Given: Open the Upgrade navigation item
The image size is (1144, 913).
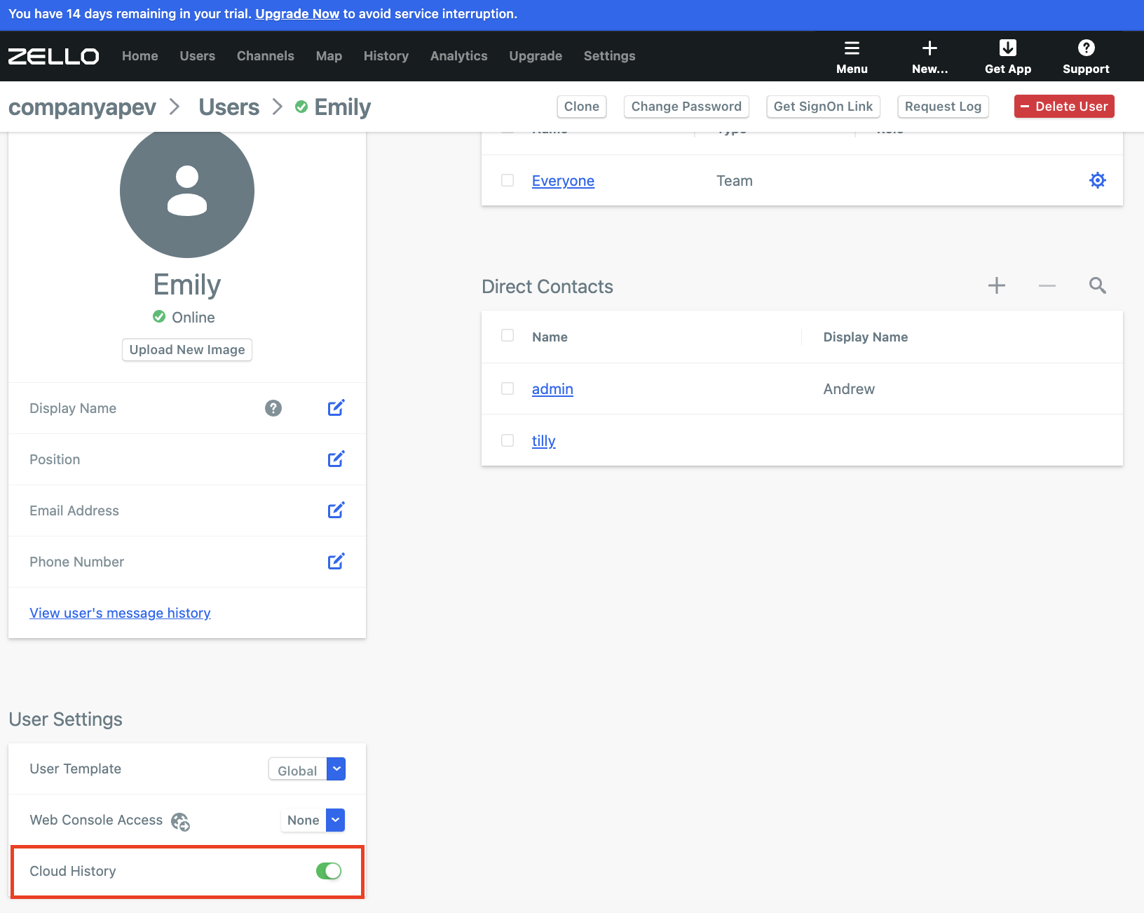Looking at the screenshot, I should [x=536, y=56].
